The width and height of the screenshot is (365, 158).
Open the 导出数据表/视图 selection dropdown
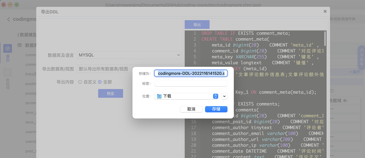(129, 69)
